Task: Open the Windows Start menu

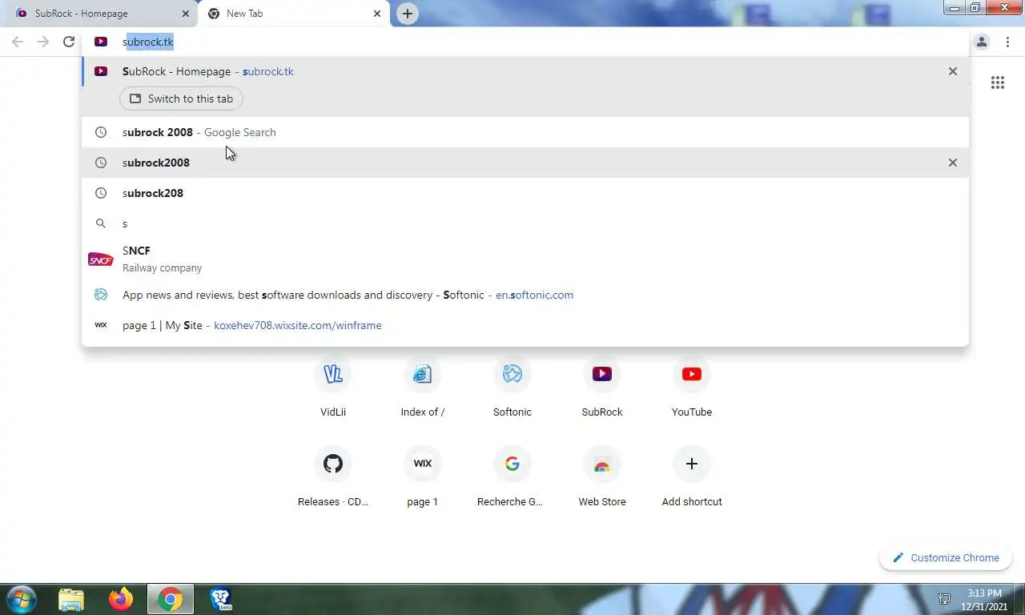Action: (22, 599)
